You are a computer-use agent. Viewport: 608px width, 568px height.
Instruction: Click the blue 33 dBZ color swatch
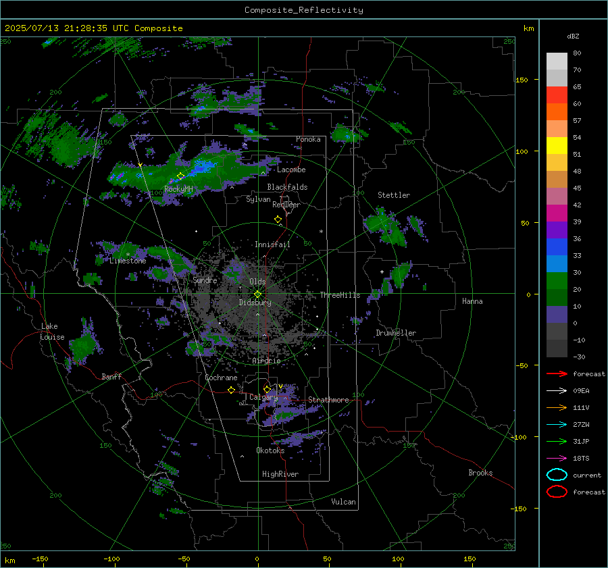[x=557, y=247]
